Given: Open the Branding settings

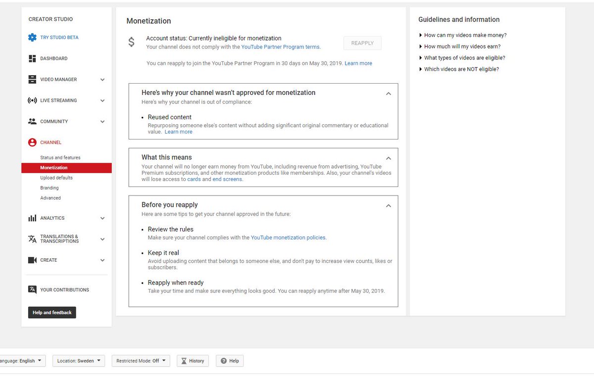Looking at the screenshot, I should pos(49,188).
